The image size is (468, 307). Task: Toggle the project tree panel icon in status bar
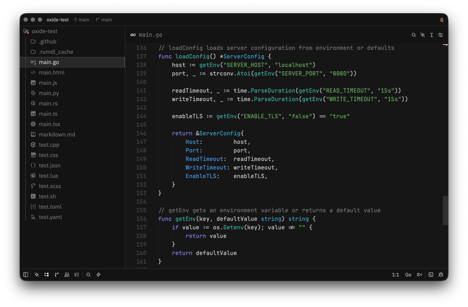point(47,275)
